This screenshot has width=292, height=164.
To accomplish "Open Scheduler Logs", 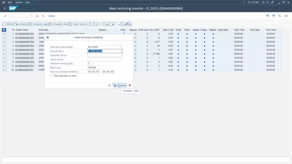I will (38, 24).
